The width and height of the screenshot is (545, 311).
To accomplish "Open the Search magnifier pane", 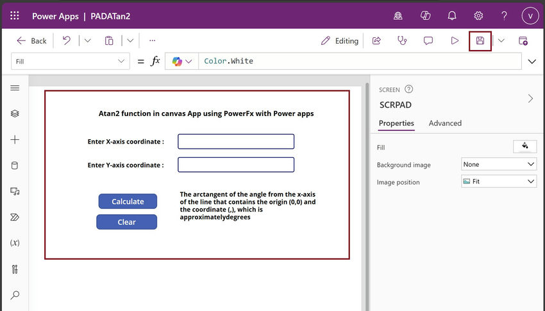I will (x=15, y=295).
